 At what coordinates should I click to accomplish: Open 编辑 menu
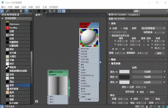17,7
